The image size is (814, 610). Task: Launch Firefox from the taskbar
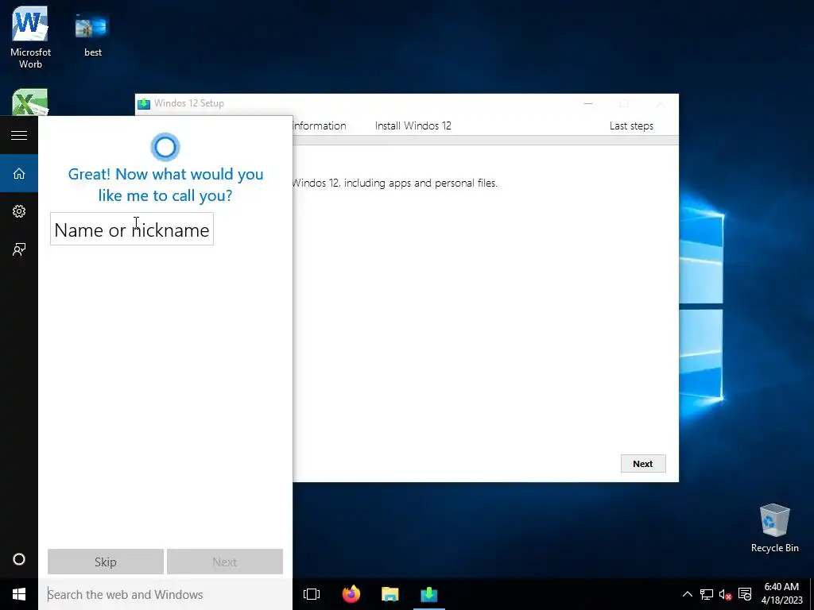(351, 594)
